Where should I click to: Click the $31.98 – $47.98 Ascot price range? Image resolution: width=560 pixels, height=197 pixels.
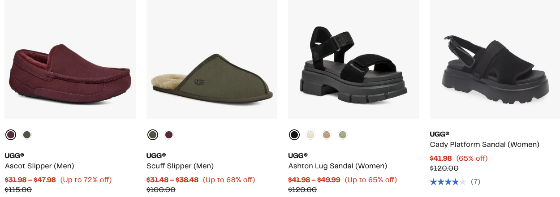coord(30,180)
